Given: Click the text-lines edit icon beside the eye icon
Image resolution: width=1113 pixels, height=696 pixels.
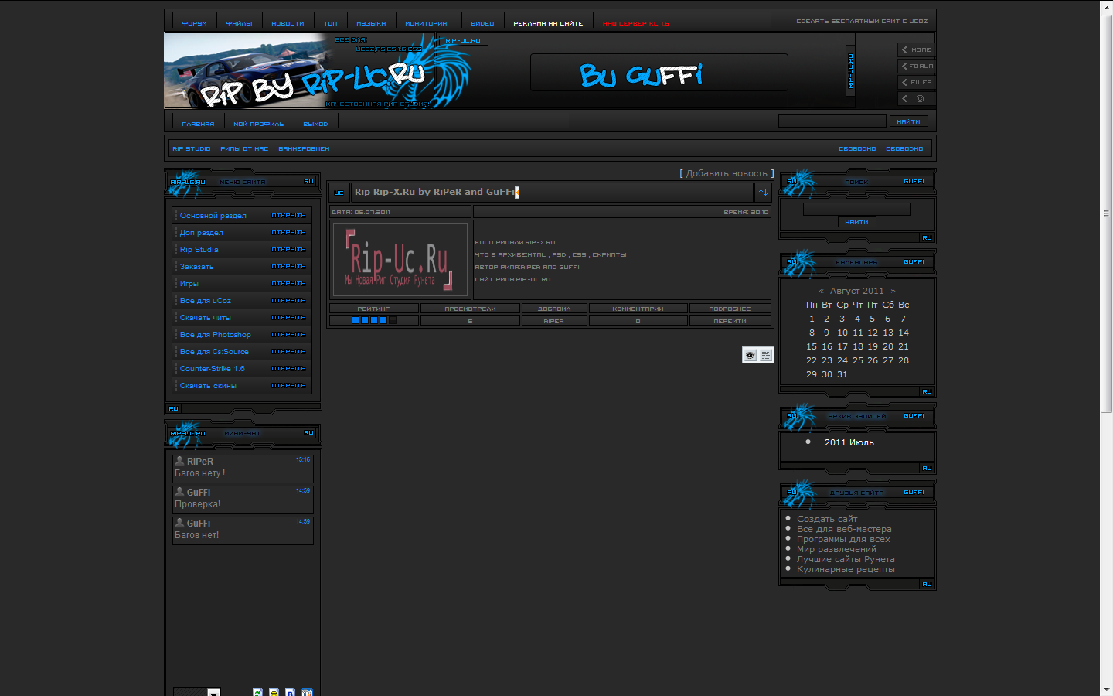Looking at the screenshot, I should click(766, 355).
